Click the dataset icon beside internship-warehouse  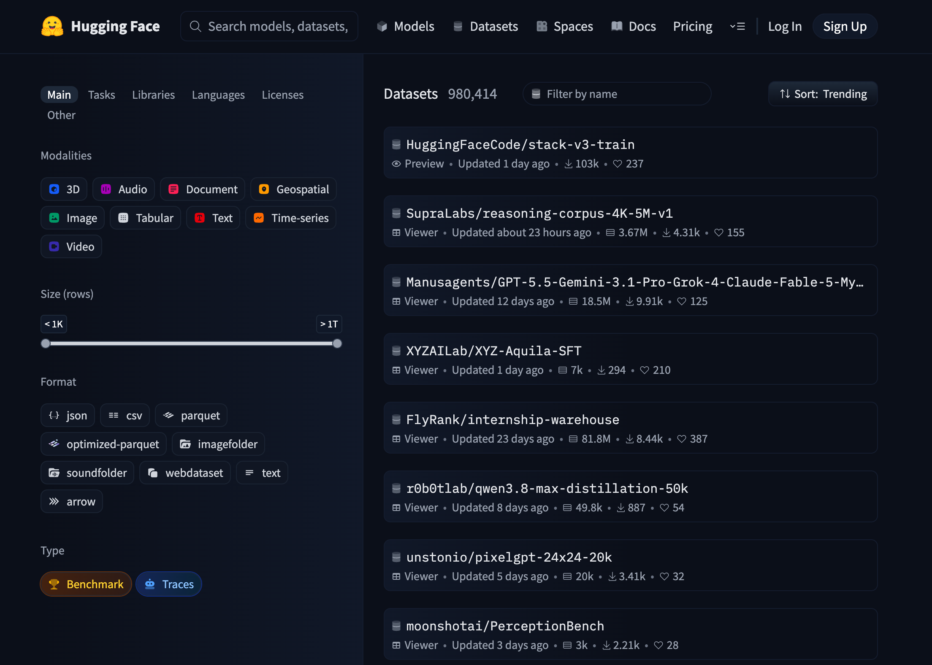point(396,419)
